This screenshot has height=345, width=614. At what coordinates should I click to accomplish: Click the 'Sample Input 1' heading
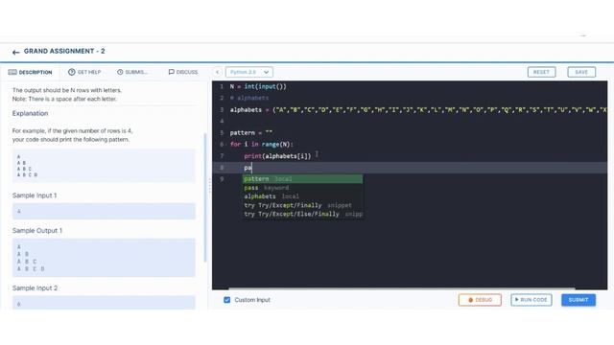click(35, 195)
